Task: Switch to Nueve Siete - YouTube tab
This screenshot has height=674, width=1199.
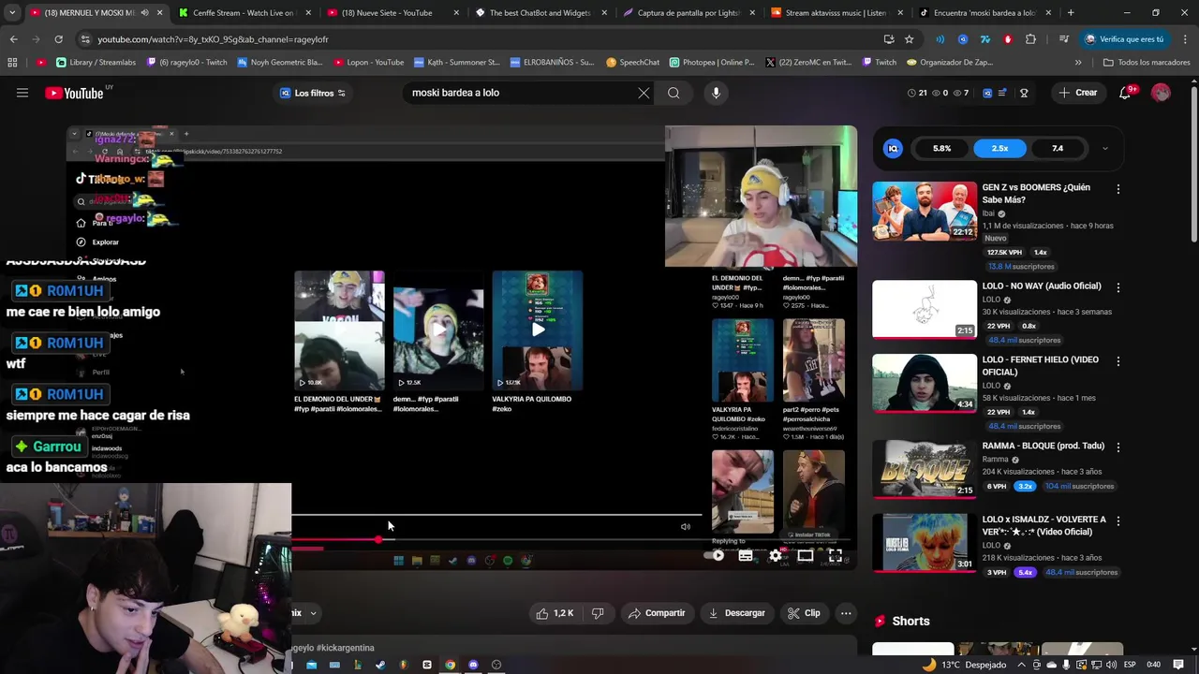Action: [392, 13]
